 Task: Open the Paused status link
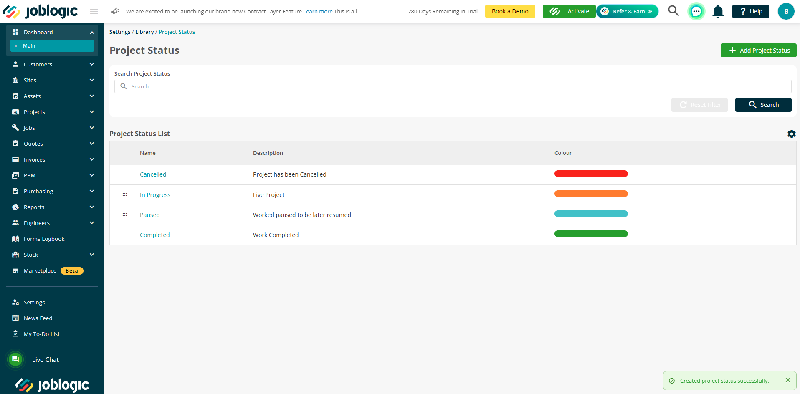(x=149, y=215)
